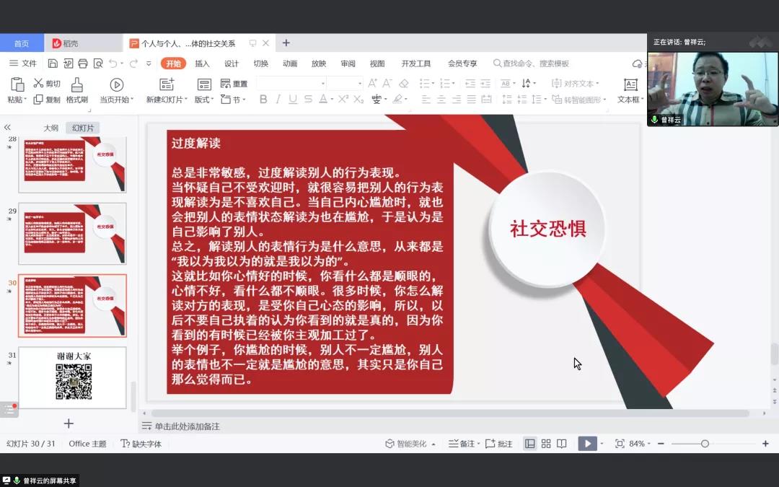Toggle bold formatting button
The width and height of the screenshot is (779, 487).
pyautogui.click(x=263, y=100)
